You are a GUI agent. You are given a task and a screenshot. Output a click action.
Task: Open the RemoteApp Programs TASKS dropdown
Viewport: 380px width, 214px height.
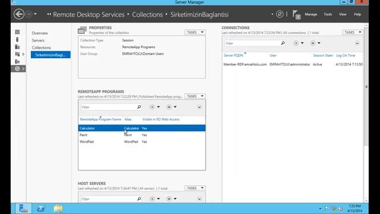[x=195, y=96]
